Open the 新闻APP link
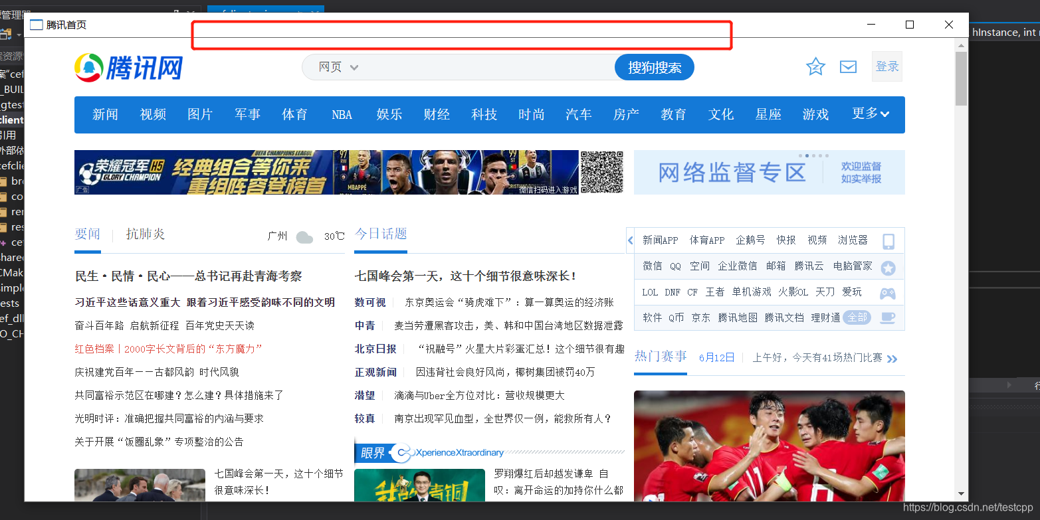The width and height of the screenshot is (1040, 520). (x=660, y=240)
